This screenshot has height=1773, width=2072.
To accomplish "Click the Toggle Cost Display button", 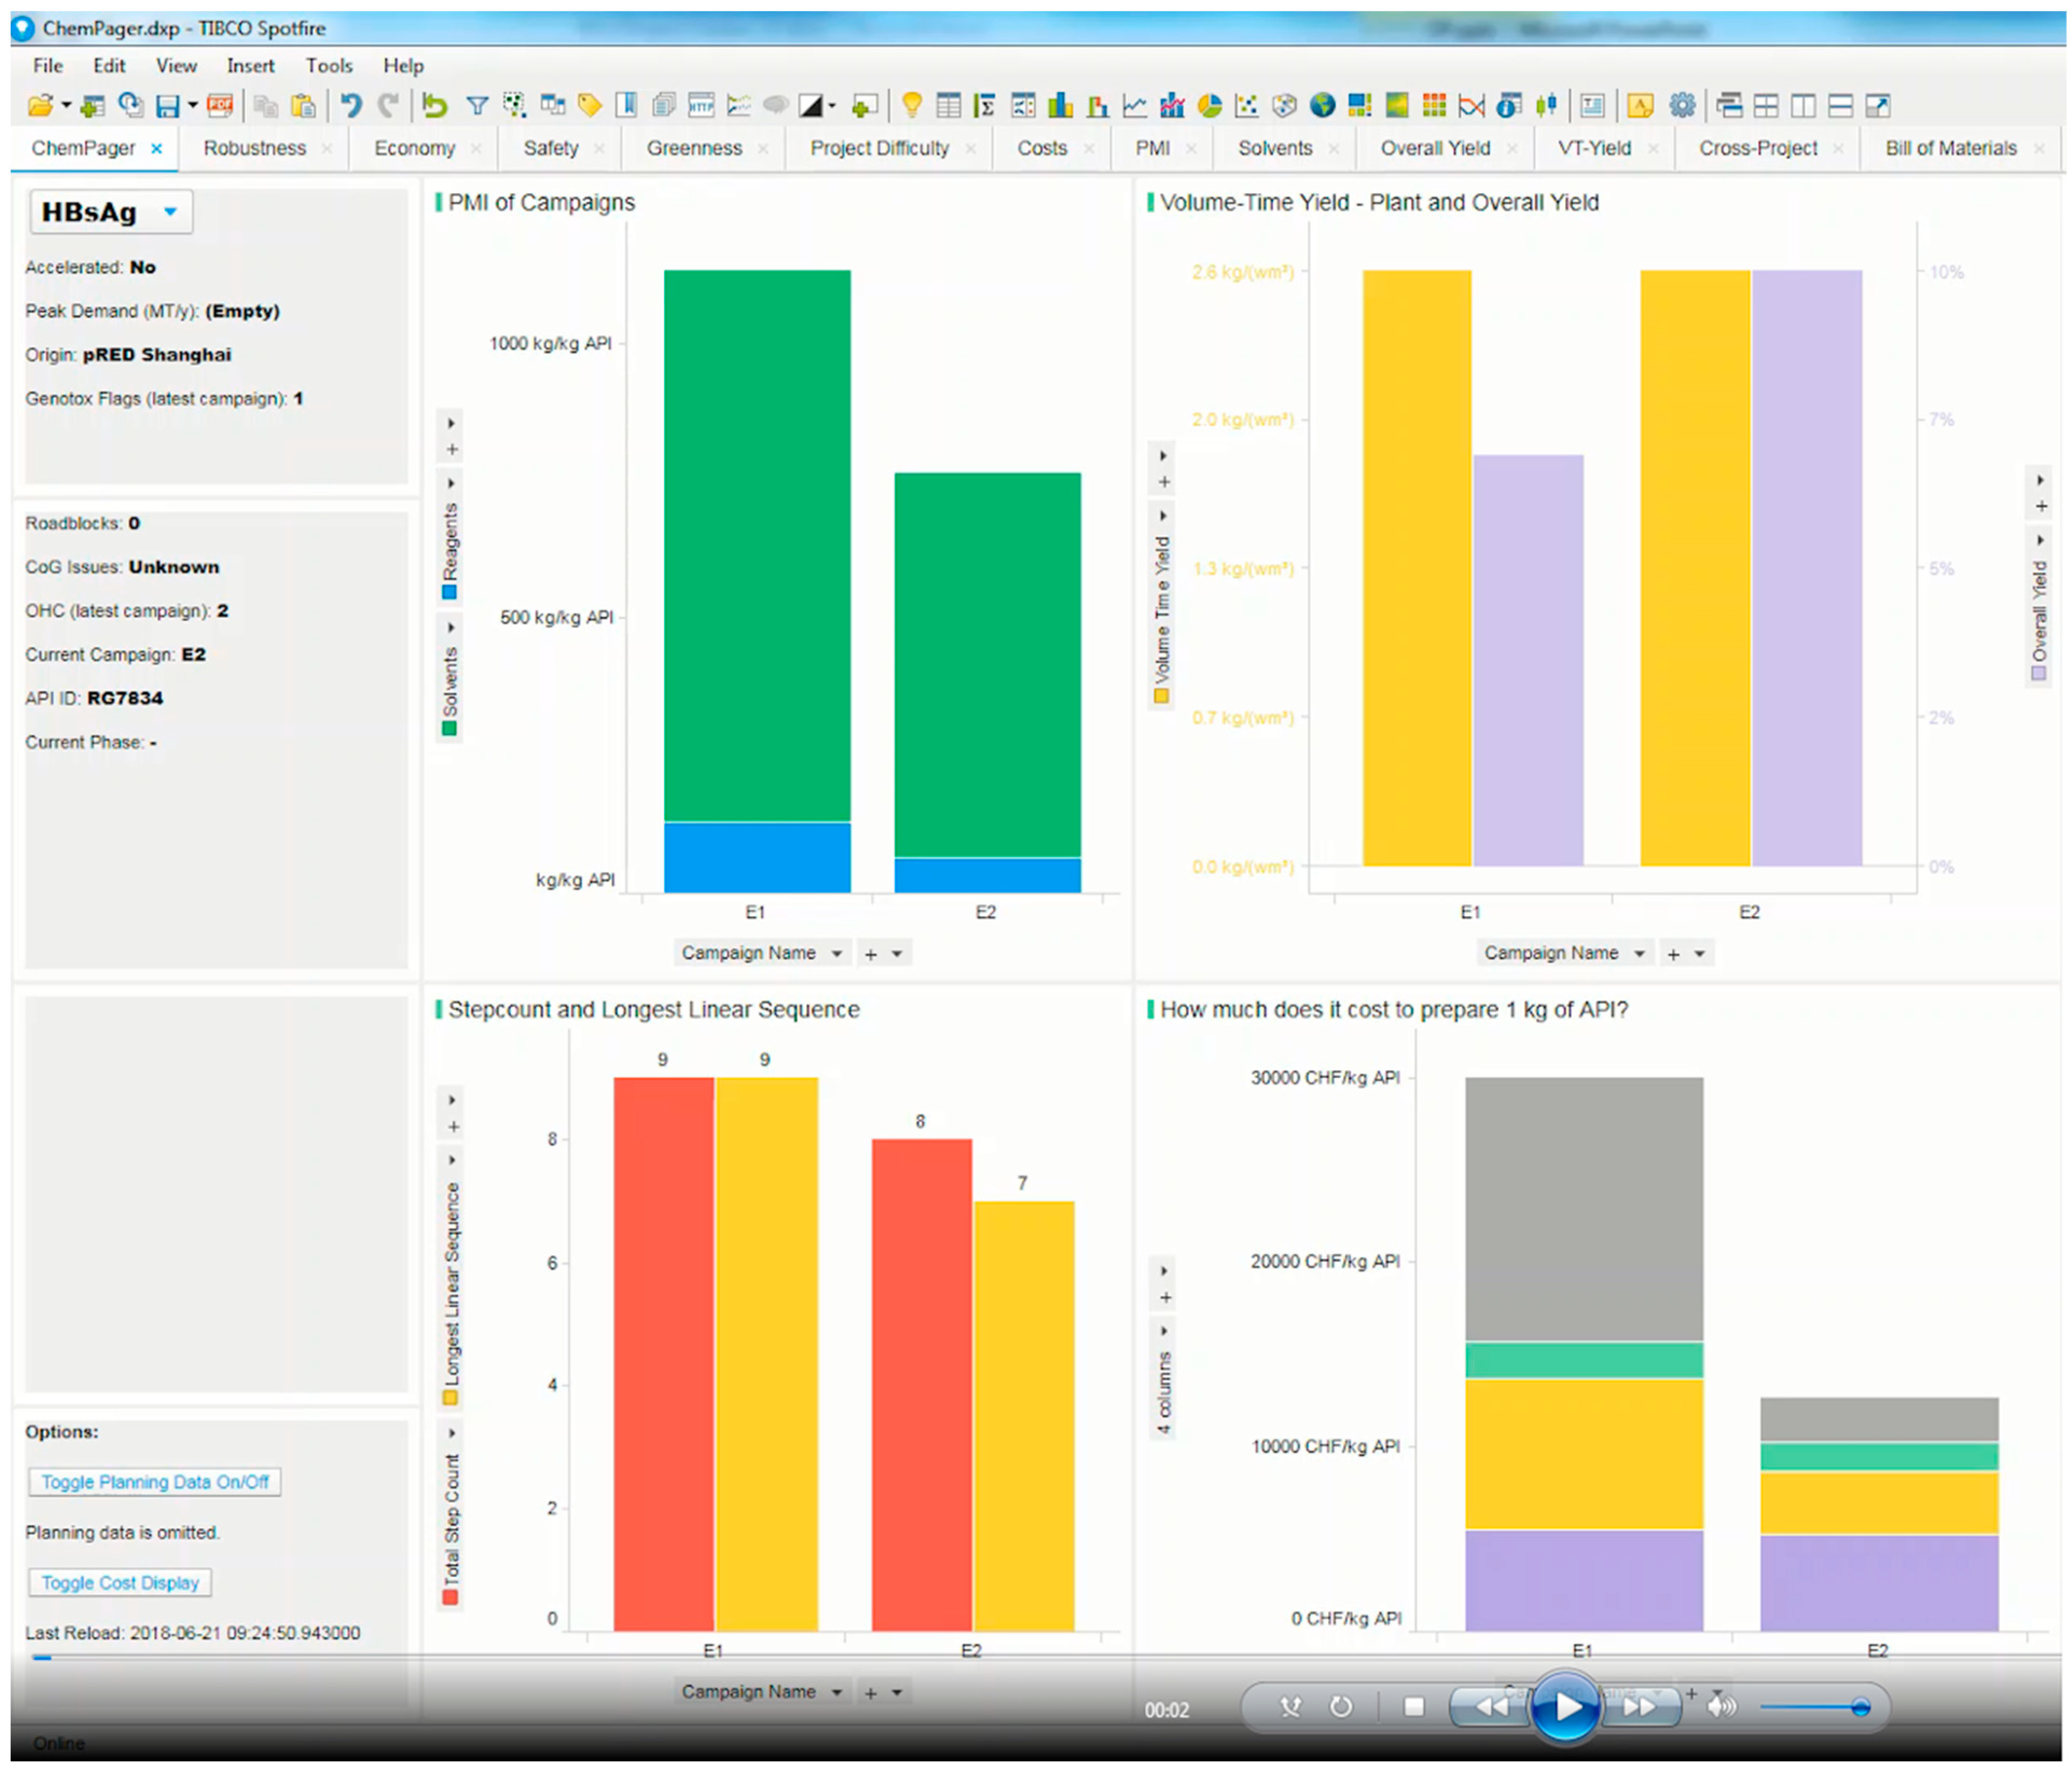I will (120, 1583).
